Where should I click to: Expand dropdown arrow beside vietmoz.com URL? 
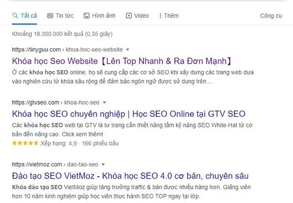point(103,165)
